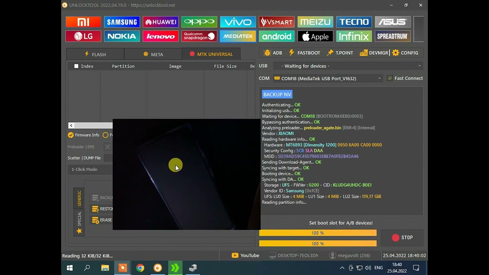
Task: Click the preloader_agate.bin log entry
Action: (322, 128)
